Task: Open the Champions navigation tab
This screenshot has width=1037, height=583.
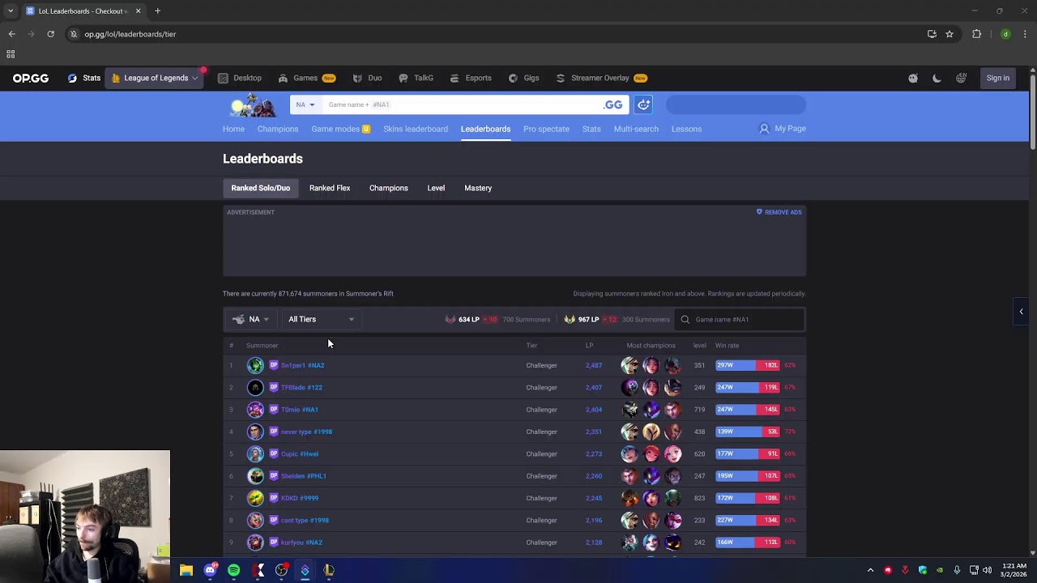Action: (x=278, y=129)
